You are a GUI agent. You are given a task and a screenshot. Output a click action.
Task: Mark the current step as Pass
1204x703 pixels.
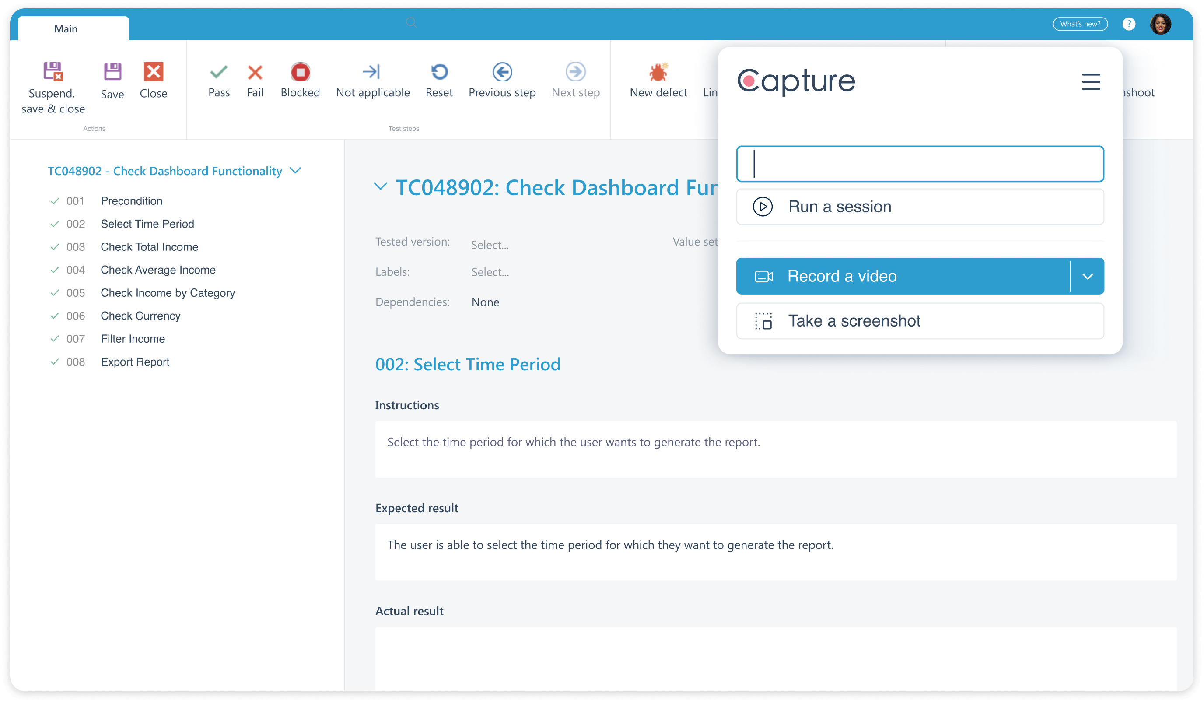tap(218, 80)
